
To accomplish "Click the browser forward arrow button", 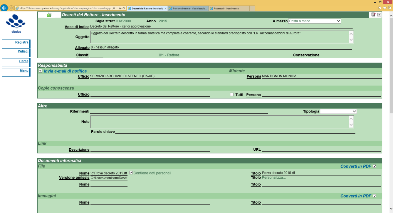I will pyautogui.click(x=11, y=8).
